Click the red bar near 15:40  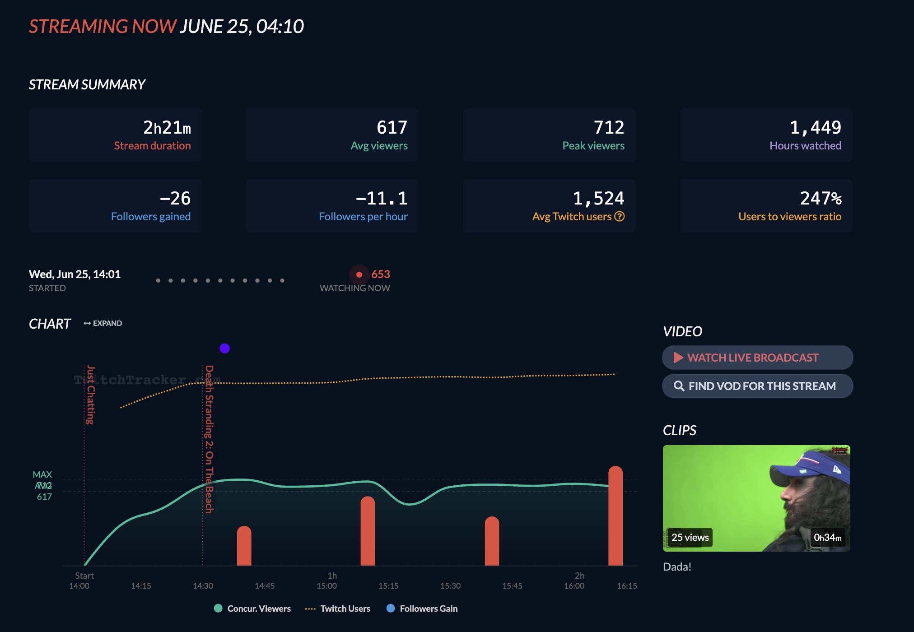click(492, 541)
